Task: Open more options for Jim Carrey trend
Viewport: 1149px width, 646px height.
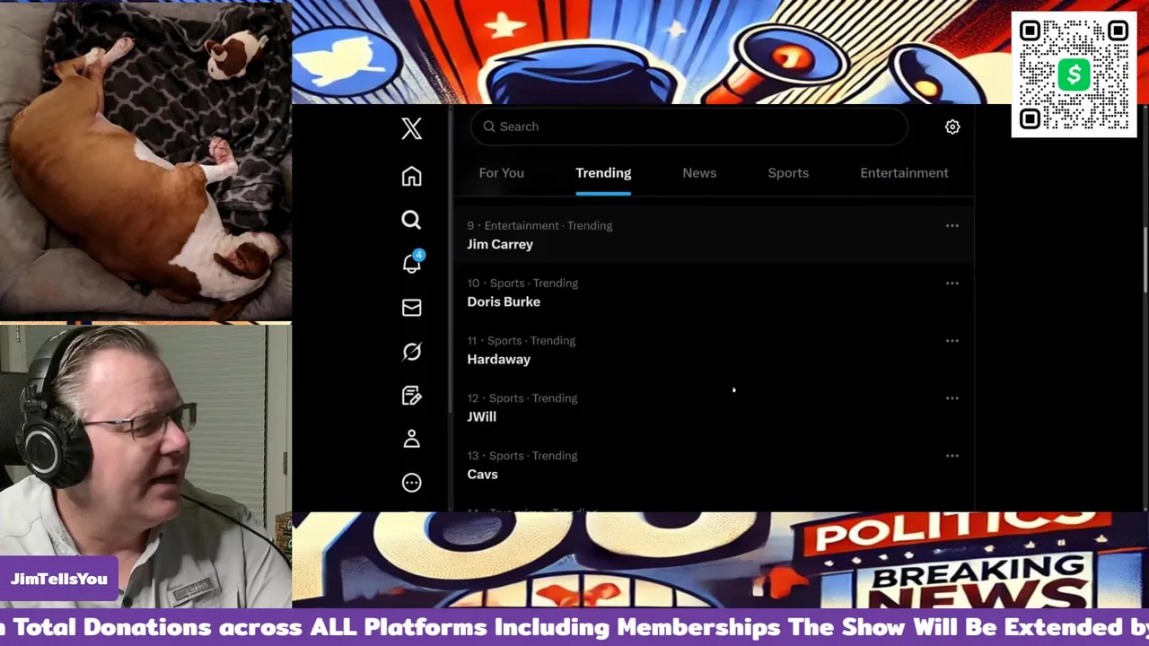Action: pos(952,226)
